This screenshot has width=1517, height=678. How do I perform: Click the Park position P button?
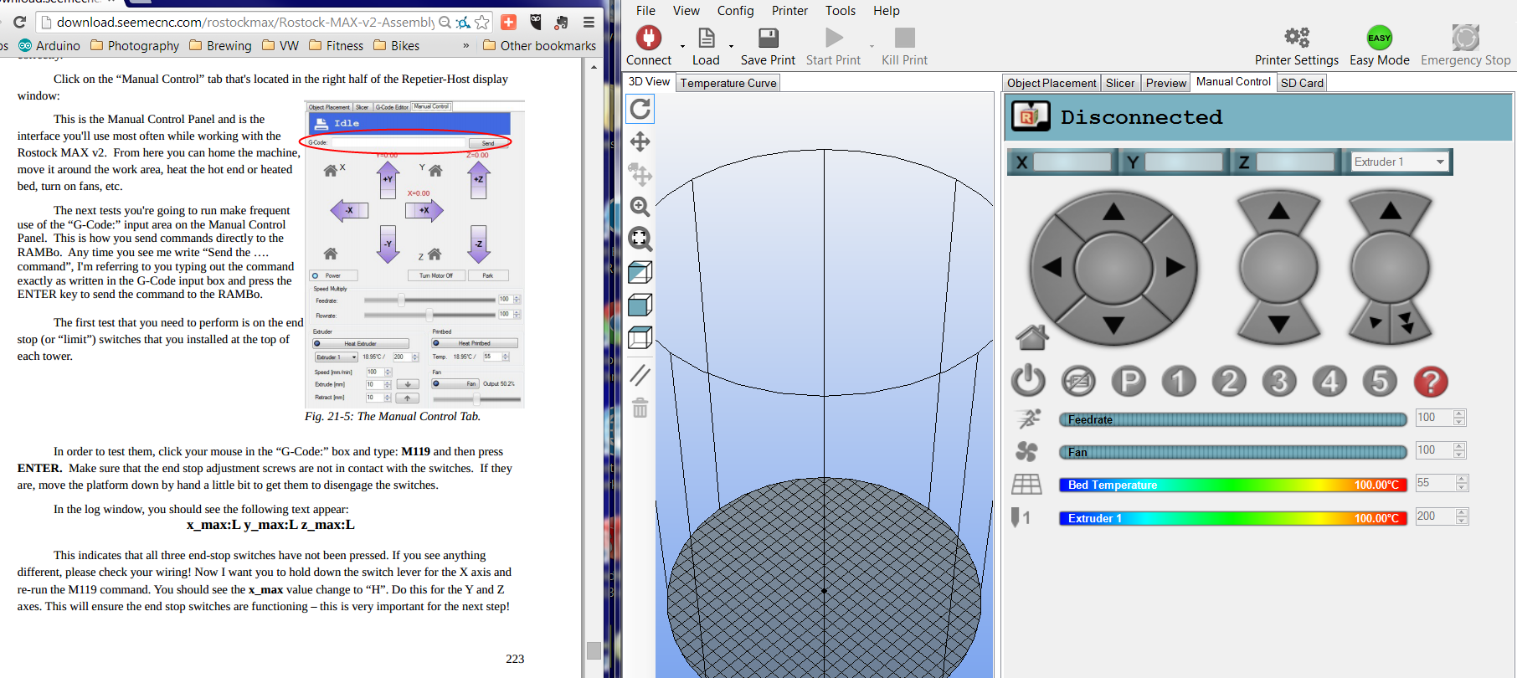coord(1128,382)
